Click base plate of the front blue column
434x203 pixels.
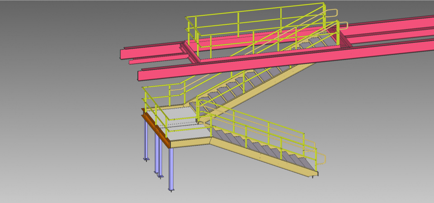(171, 190)
